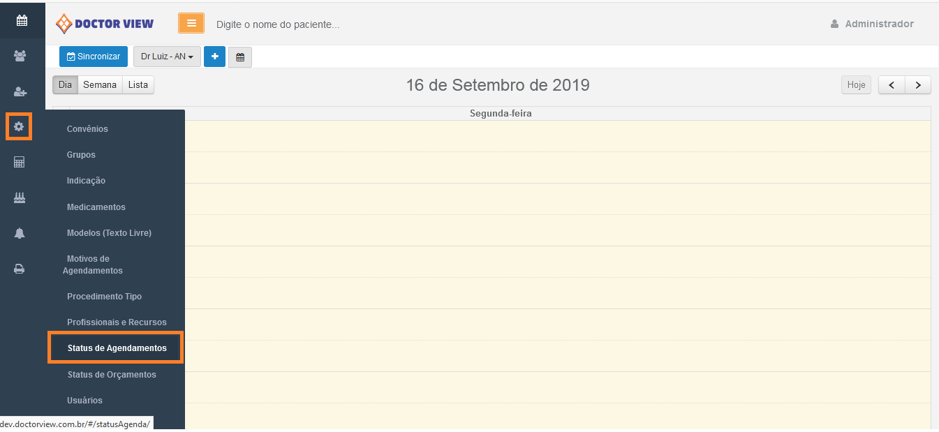Switch calendar to Semana view
This screenshot has width=939, height=432.
click(x=100, y=84)
